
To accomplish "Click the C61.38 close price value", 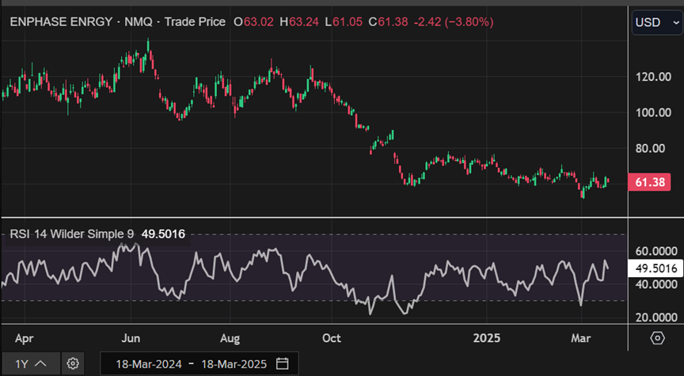I will click(x=388, y=22).
